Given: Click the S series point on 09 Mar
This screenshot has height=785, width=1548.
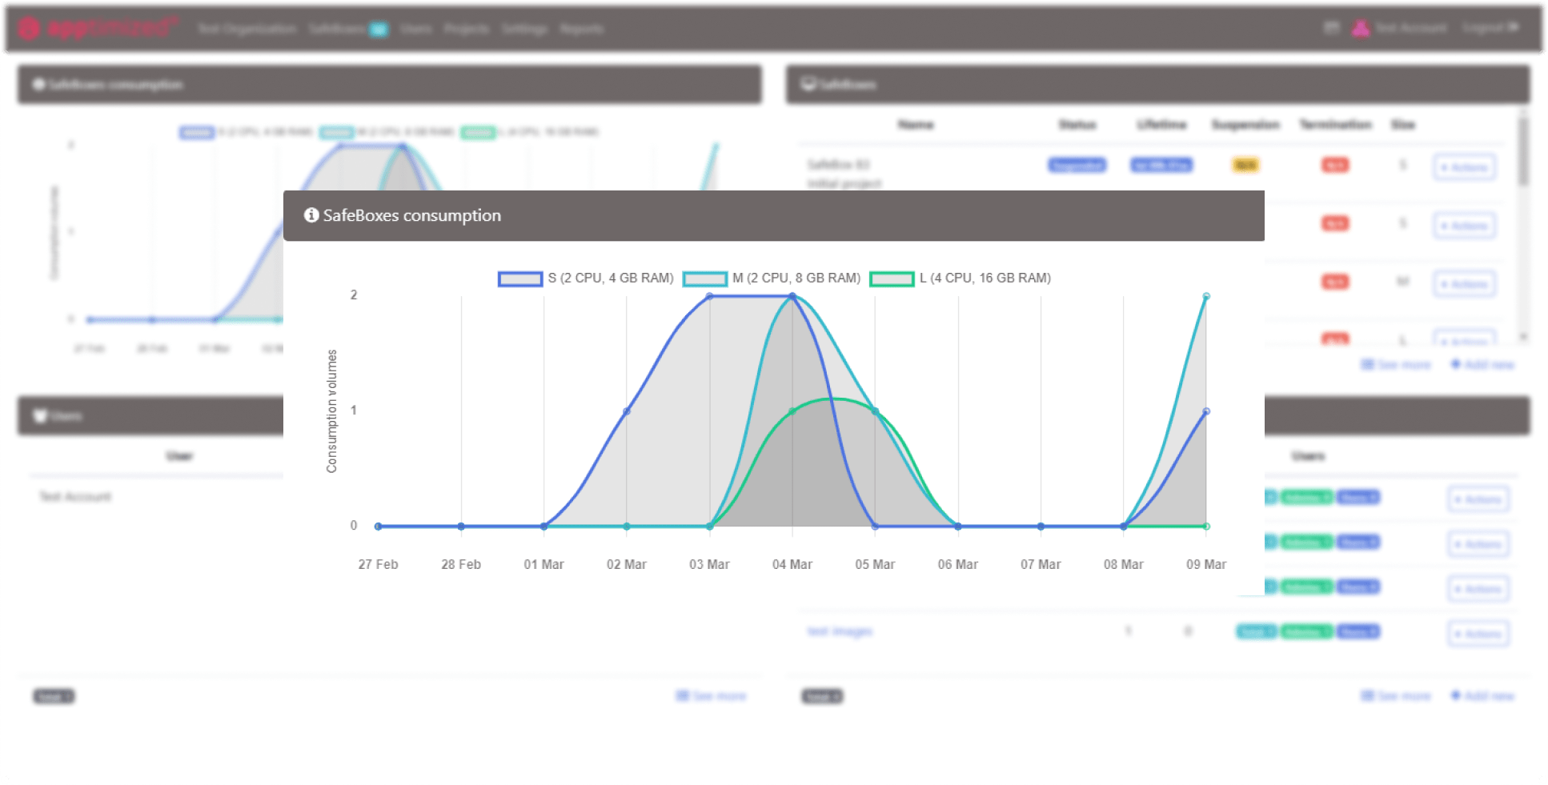Looking at the screenshot, I should click(x=1206, y=411).
